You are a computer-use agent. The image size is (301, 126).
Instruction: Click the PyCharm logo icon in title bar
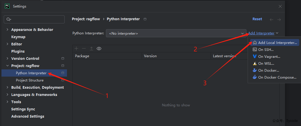click(x=7, y=6)
